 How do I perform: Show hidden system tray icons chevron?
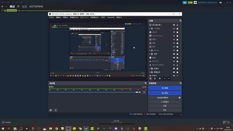coord(197,129)
